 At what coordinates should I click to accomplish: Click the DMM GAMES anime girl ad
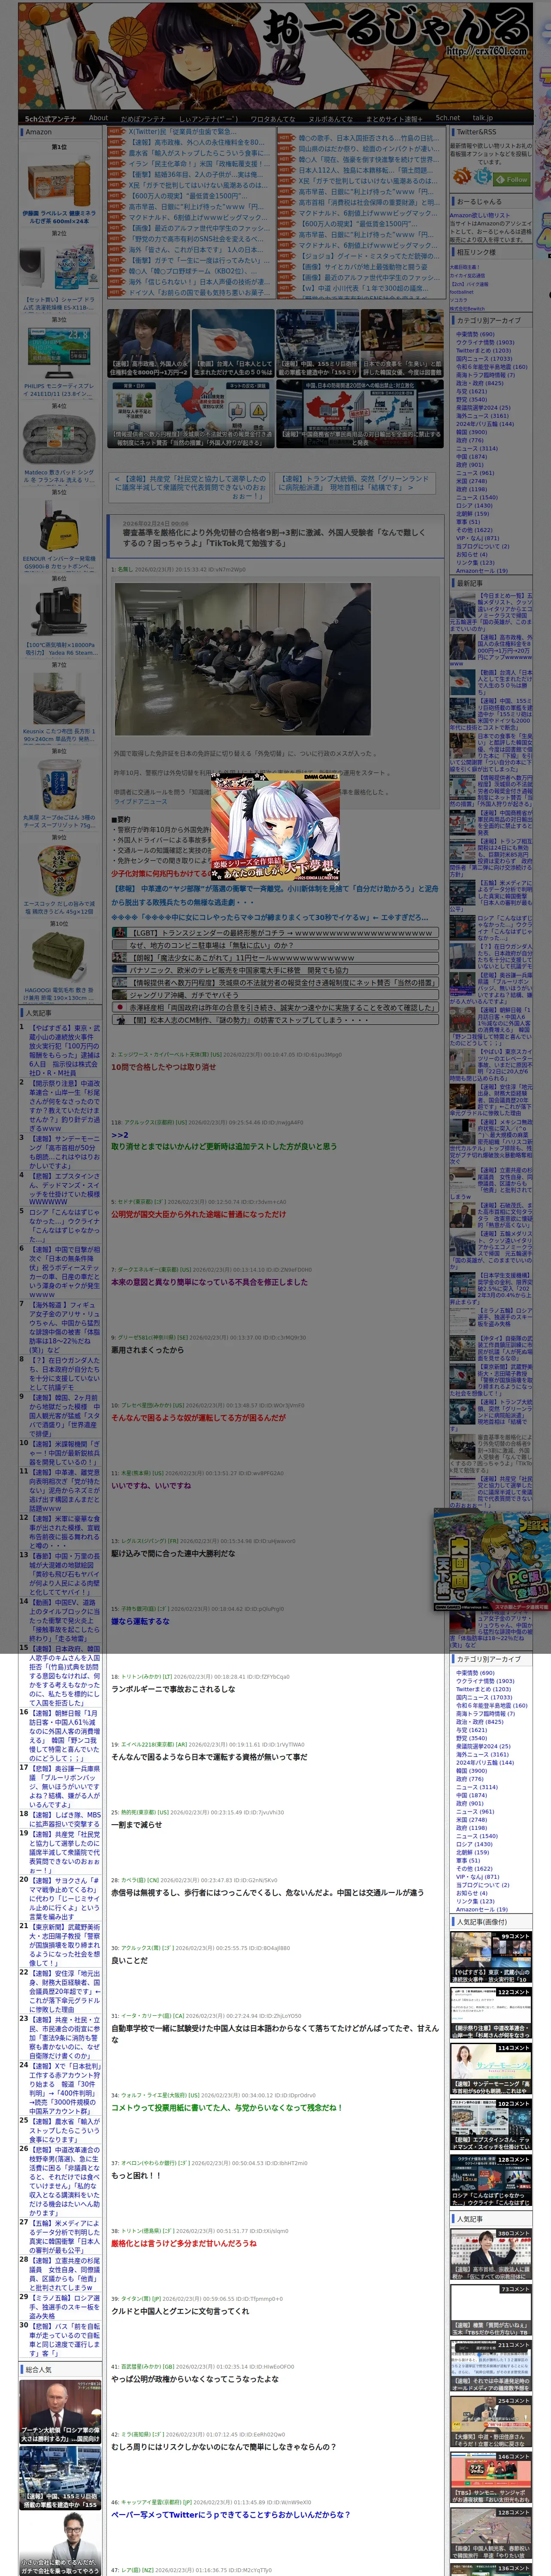point(274,826)
